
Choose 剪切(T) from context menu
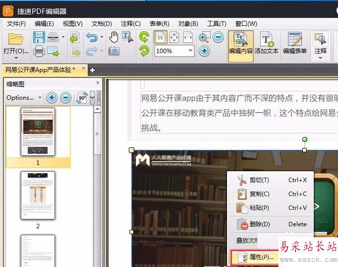[271, 180]
